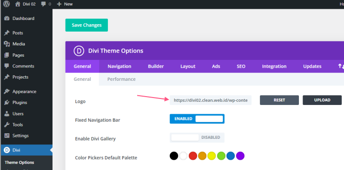Click the Save Changes button

pos(86,25)
